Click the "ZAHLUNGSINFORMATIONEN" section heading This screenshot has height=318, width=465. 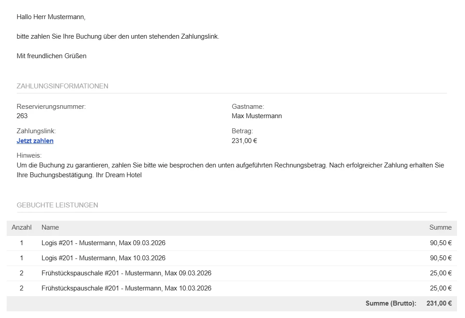[63, 86]
